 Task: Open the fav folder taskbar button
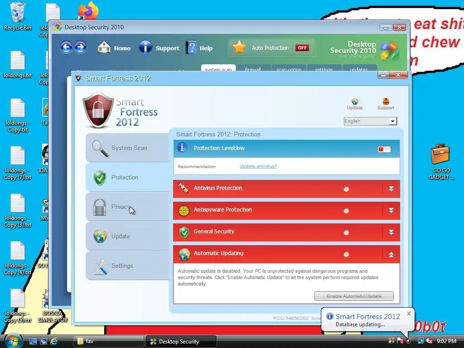tap(108, 341)
